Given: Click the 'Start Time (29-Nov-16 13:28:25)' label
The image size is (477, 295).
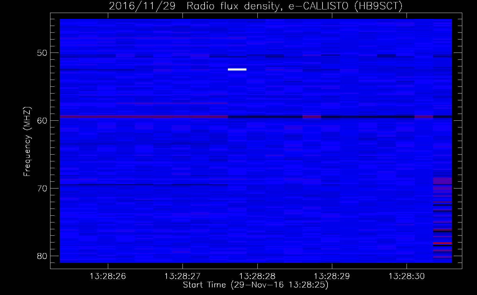Looking at the screenshot, I should 256,285.
